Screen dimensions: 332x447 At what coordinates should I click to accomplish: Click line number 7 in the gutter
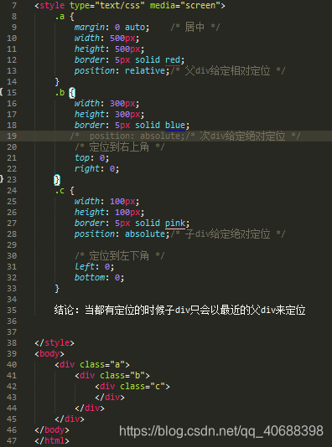14,5
